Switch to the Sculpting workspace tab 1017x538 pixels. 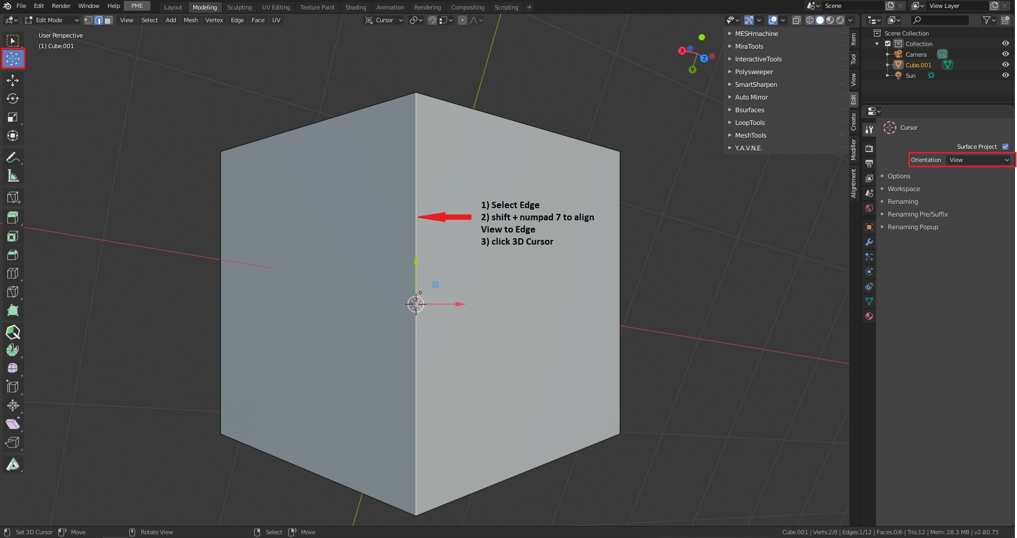click(x=239, y=7)
